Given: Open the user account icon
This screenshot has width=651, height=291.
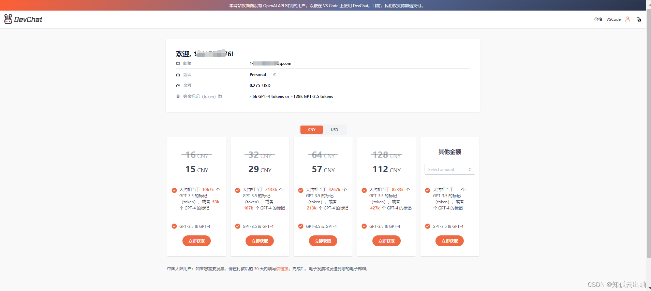Looking at the screenshot, I should 627,19.
